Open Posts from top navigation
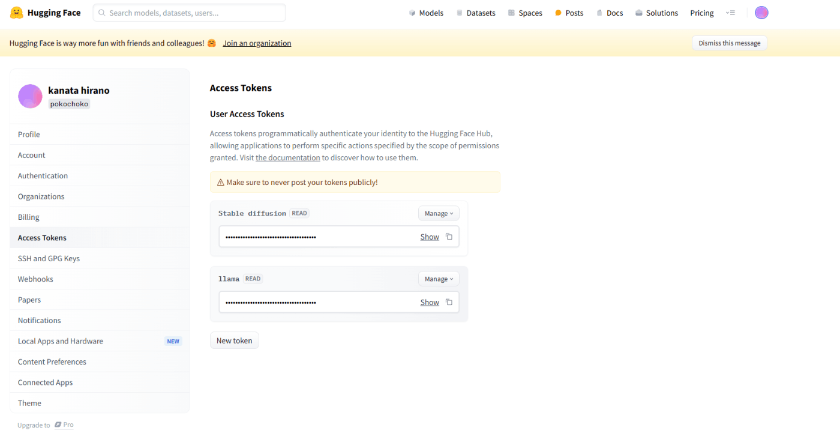840x433 pixels. click(569, 13)
